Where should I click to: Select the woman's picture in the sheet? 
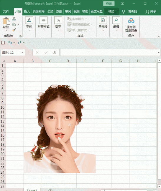click(60, 128)
